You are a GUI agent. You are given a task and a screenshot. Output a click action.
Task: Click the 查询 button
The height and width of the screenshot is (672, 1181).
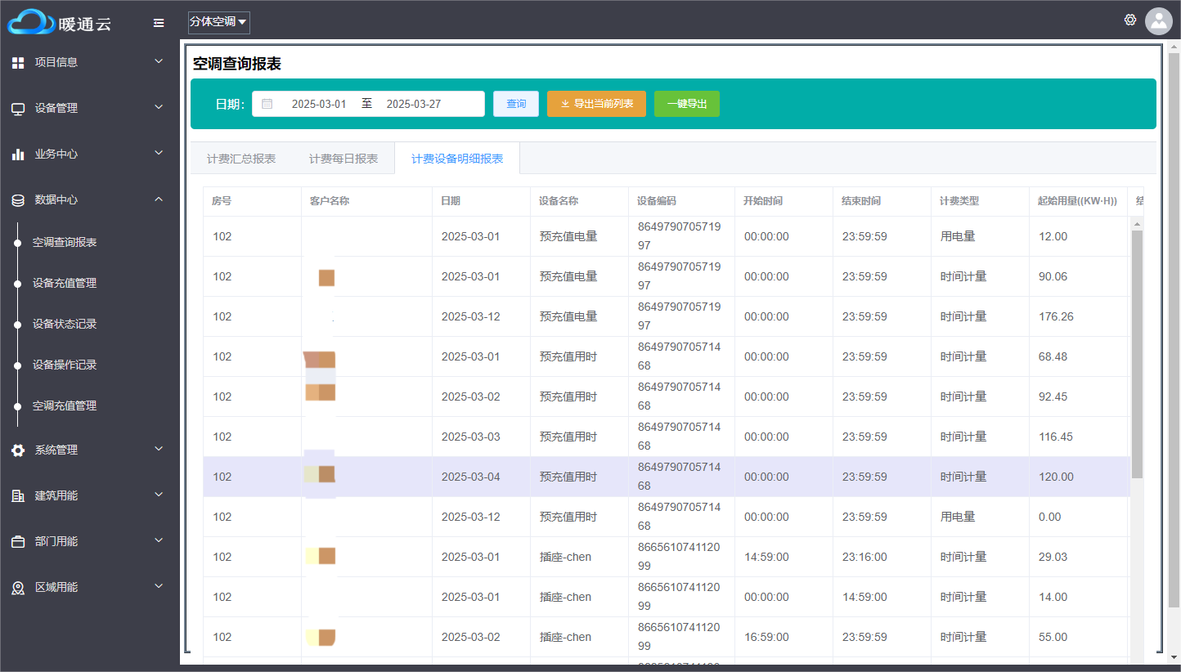(x=516, y=104)
